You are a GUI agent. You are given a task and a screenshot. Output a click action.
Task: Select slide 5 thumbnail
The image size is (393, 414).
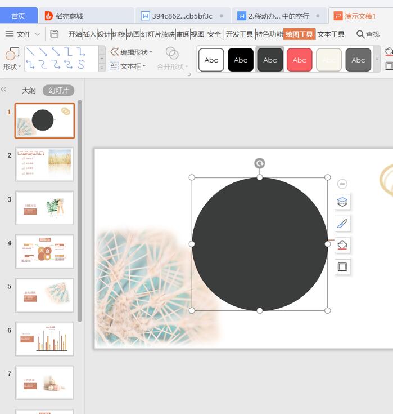coord(44,295)
